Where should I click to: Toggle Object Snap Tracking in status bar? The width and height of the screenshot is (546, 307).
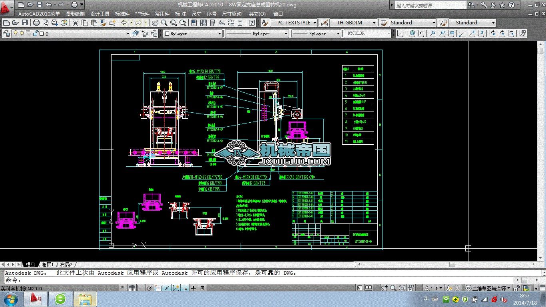tap(167, 288)
